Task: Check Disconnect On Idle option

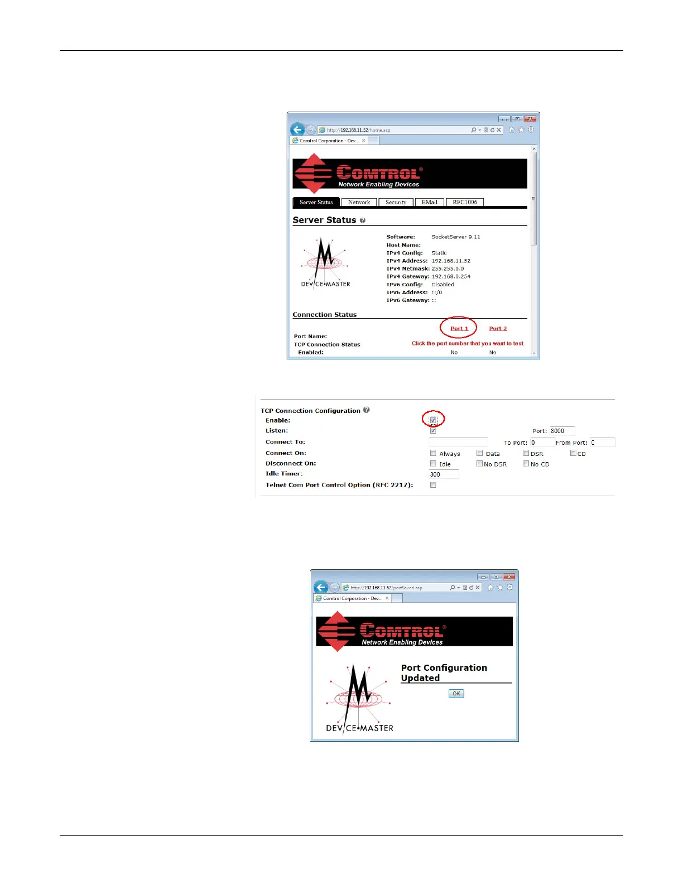Action: pyautogui.click(x=433, y=464)
